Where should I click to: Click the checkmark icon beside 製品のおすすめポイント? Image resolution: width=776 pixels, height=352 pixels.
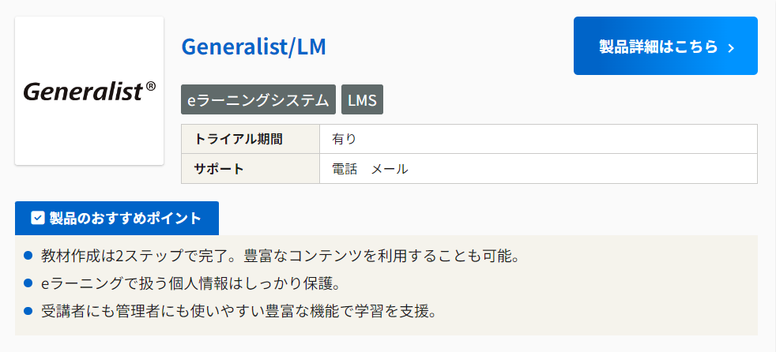37,218
